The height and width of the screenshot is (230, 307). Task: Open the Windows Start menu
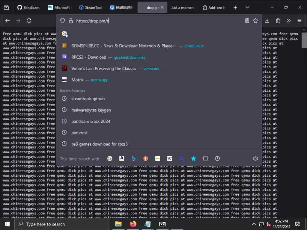pos(7,224)
